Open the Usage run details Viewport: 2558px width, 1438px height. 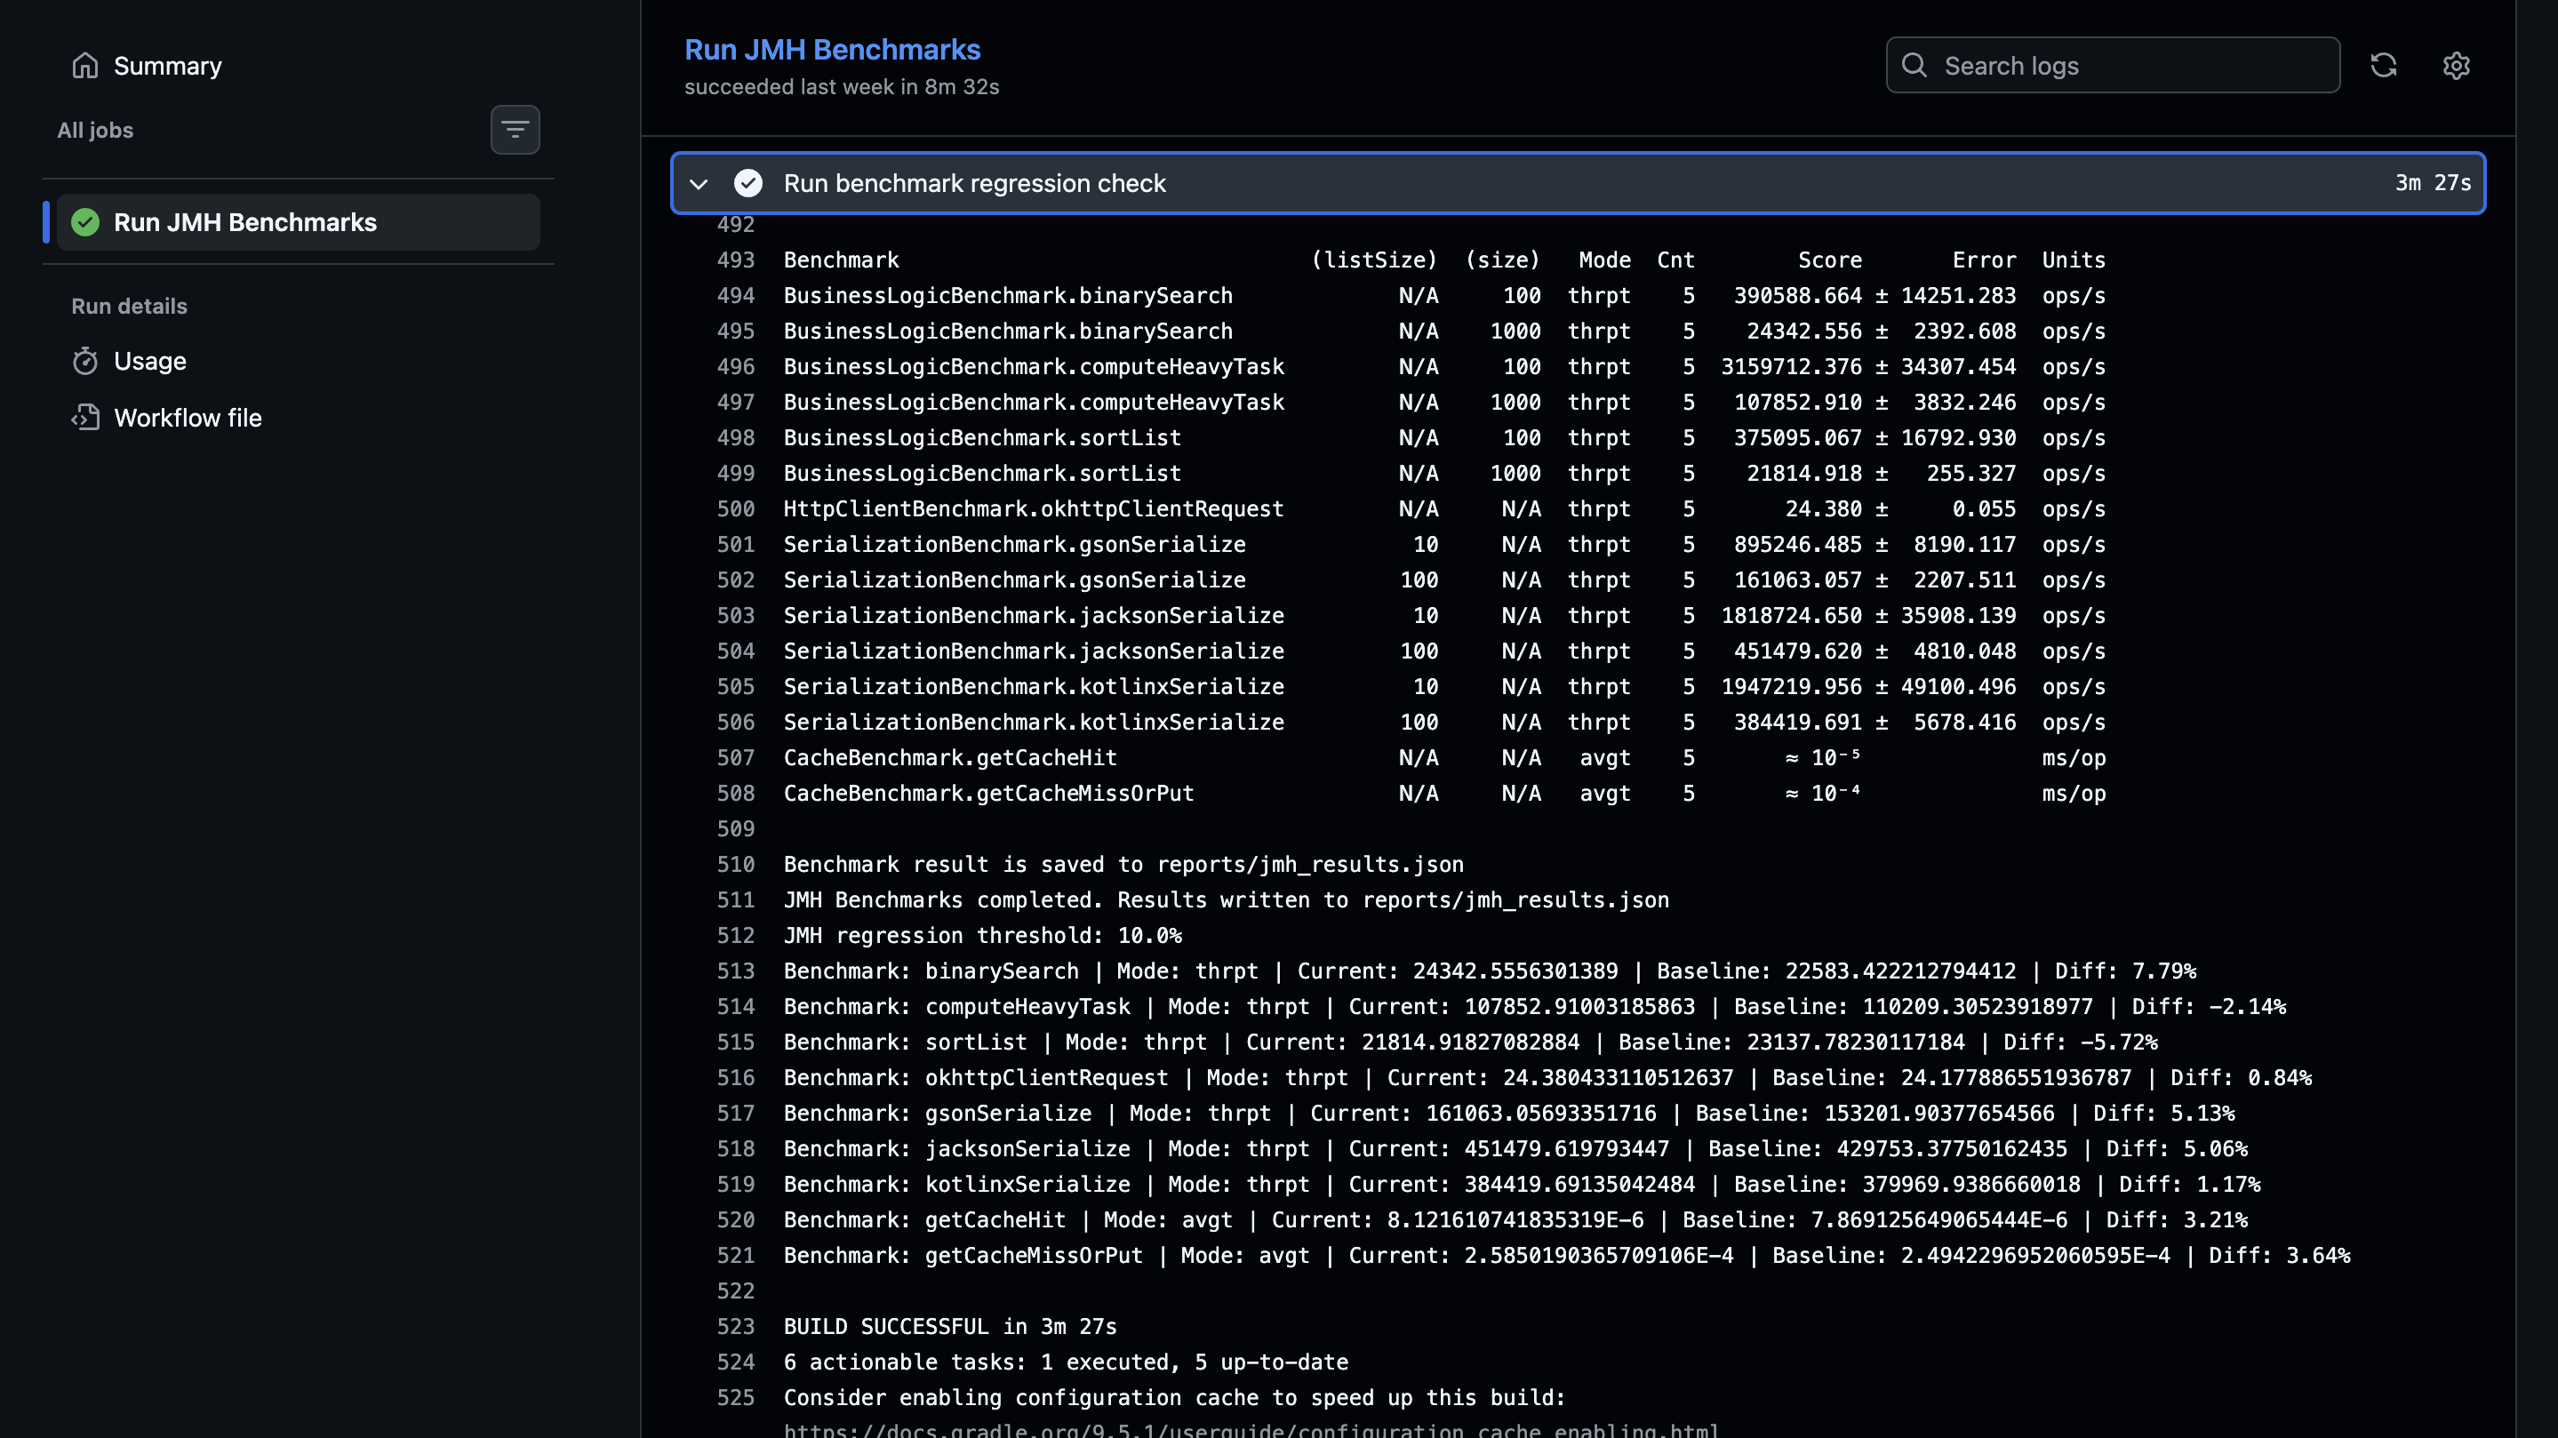[150, 362]
